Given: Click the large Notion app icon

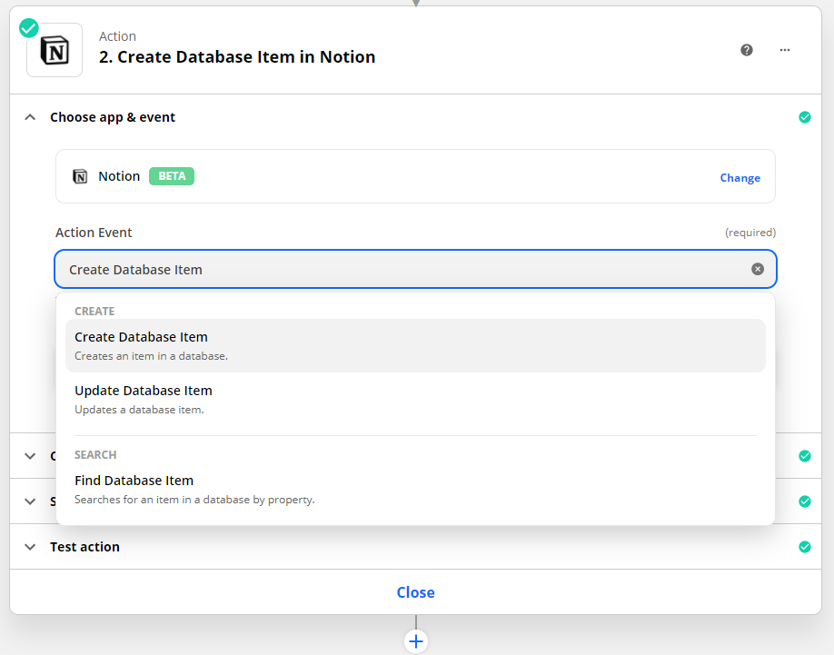Looking at the screenshot, I should tap(55, 50).
